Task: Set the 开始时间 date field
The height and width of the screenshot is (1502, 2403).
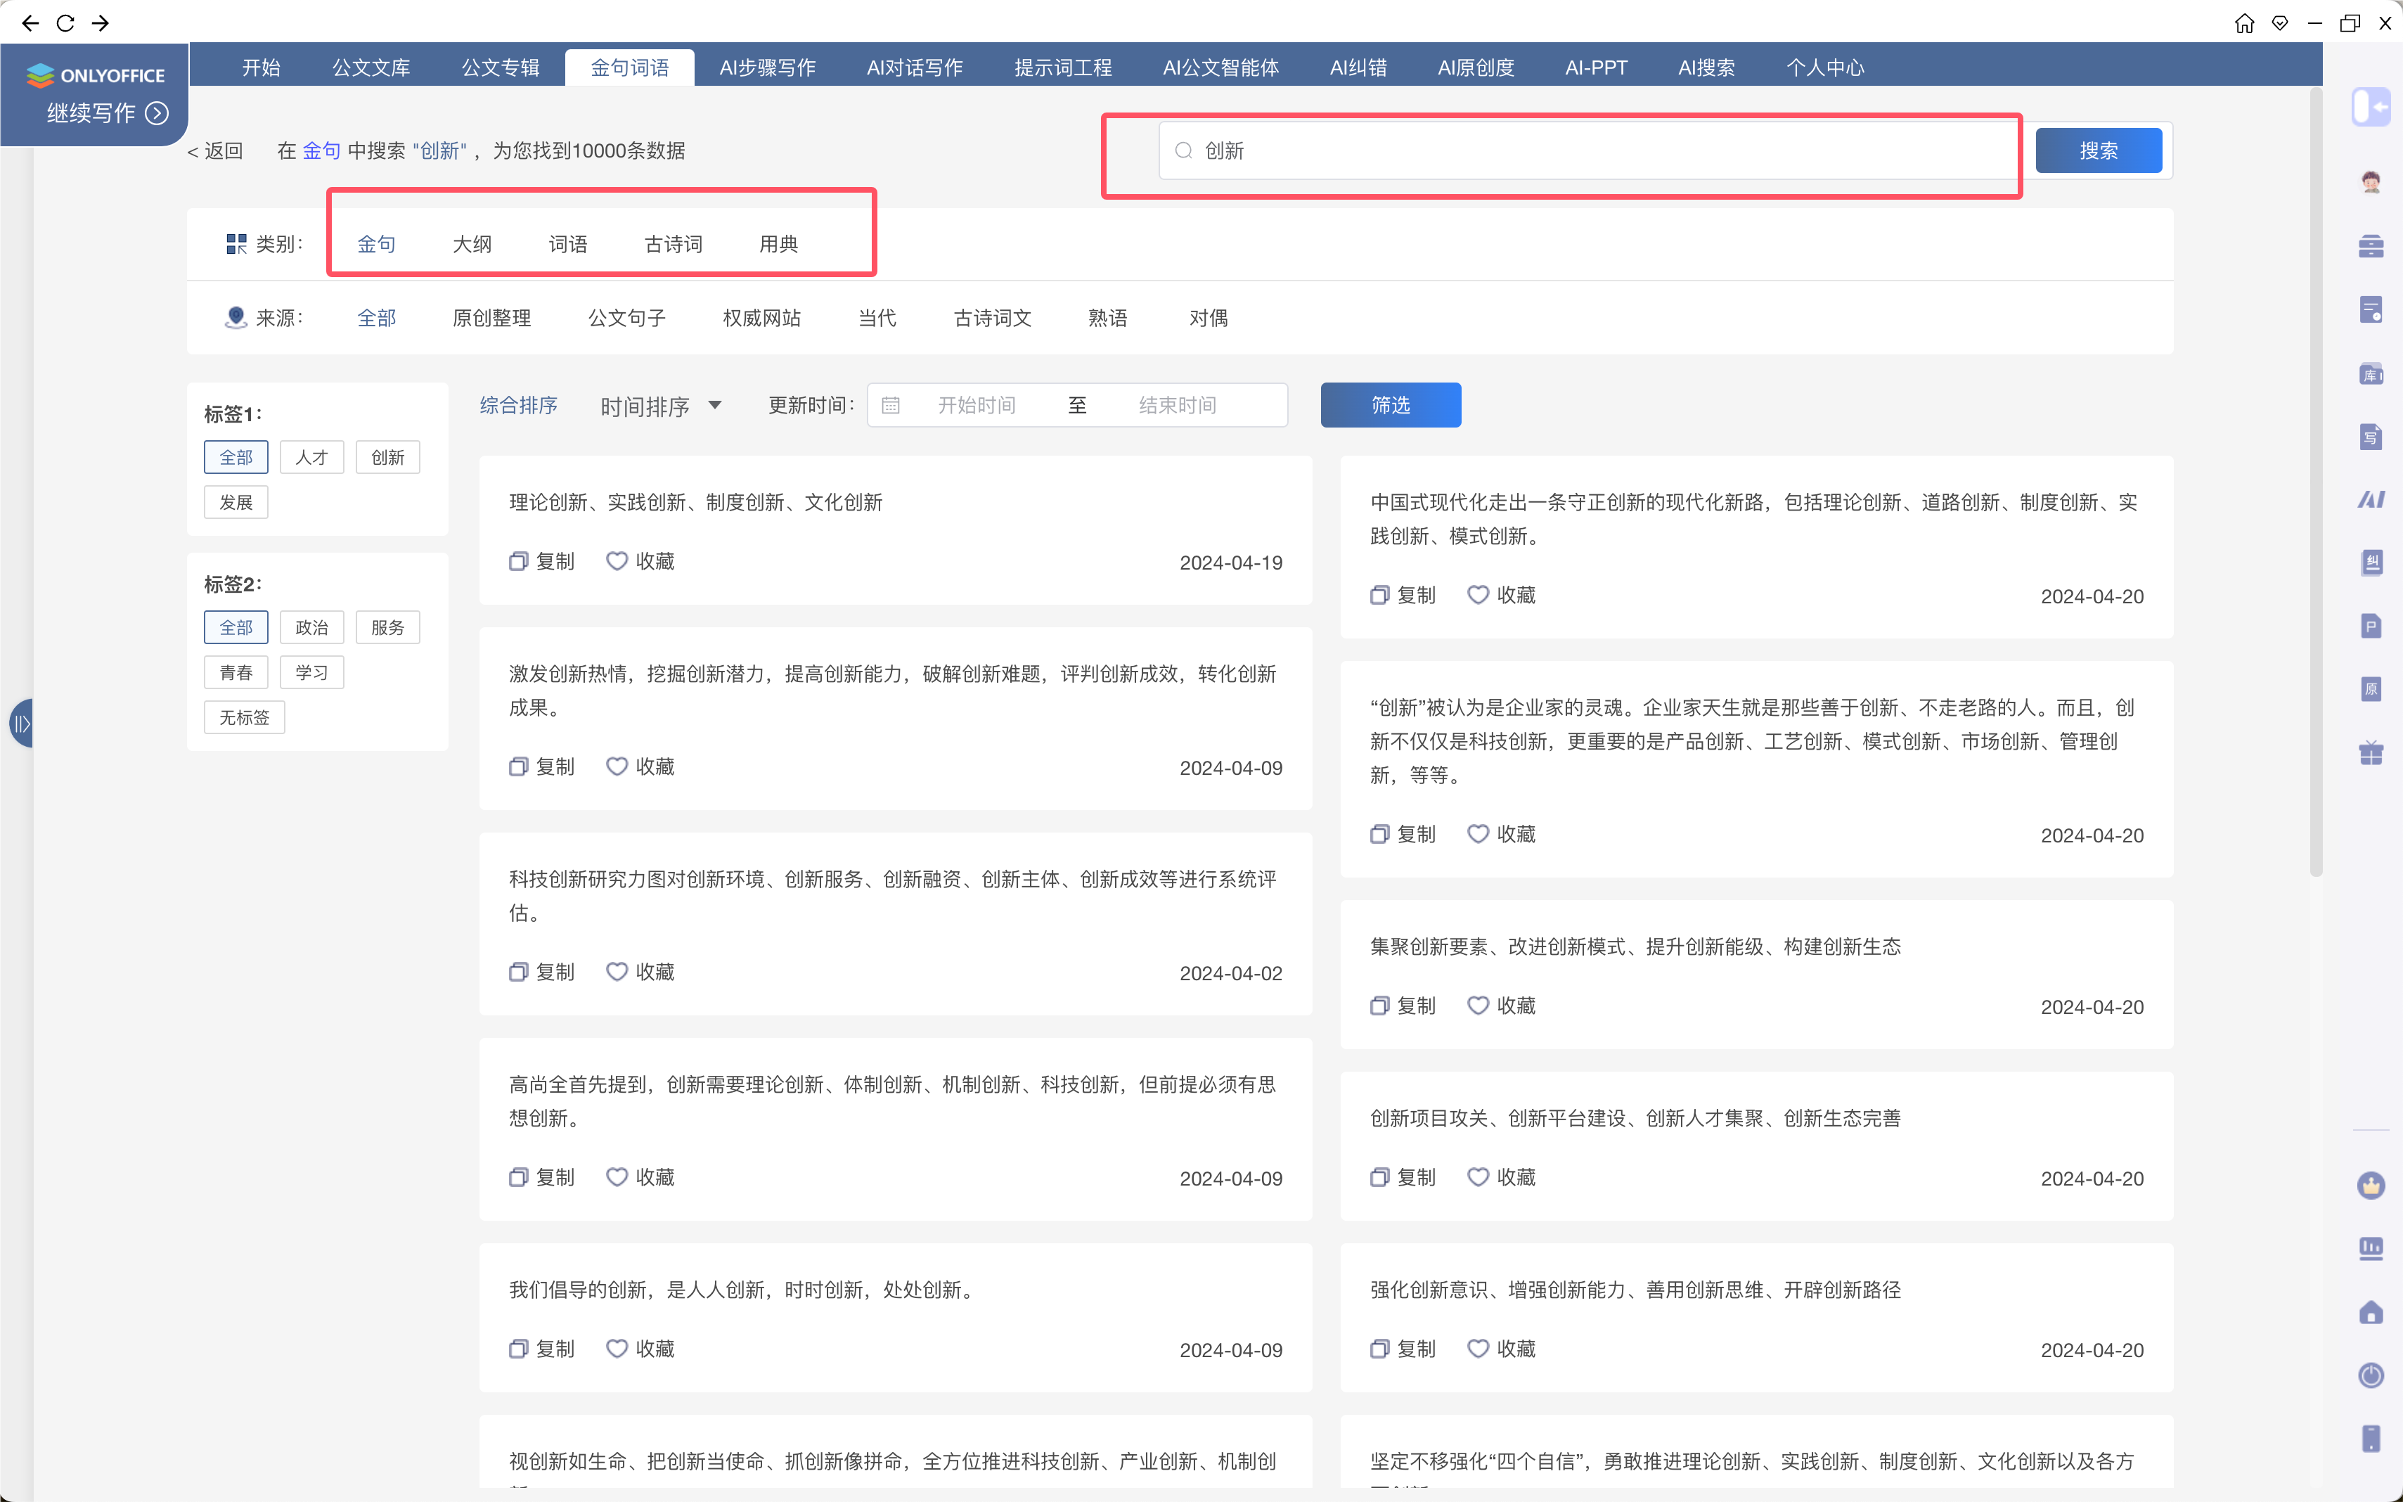Action: tap(977, 405)
